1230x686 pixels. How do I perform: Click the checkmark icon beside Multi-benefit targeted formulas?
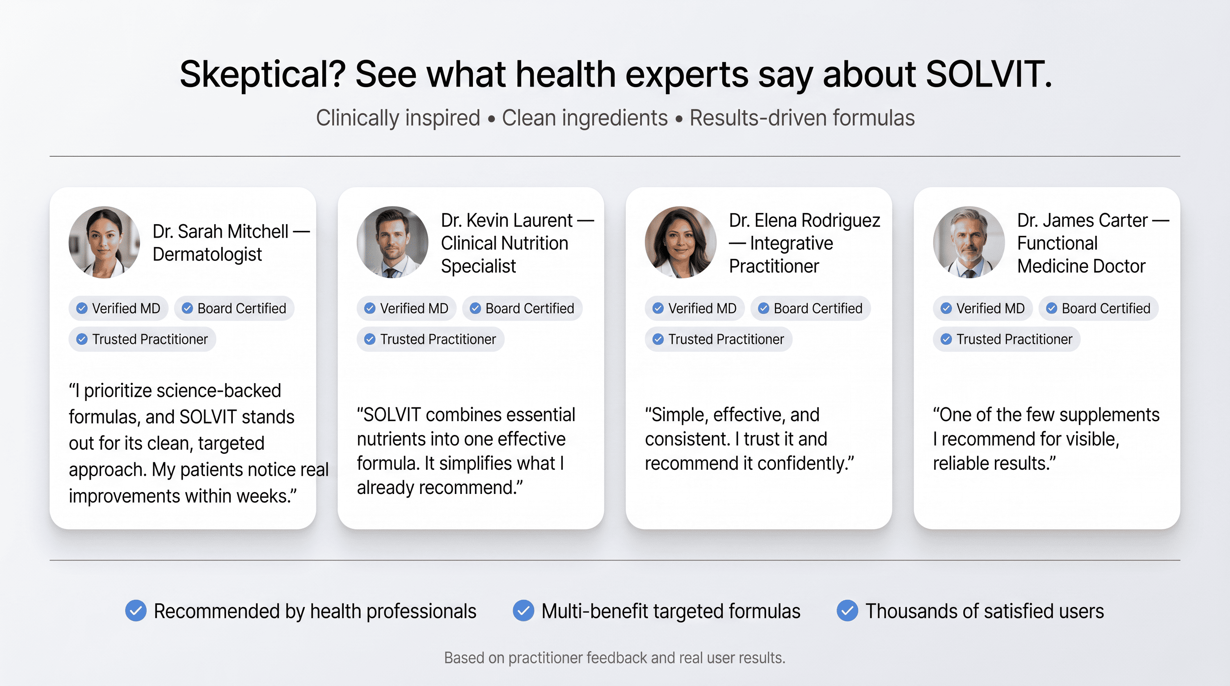click(x=523, y=611)
